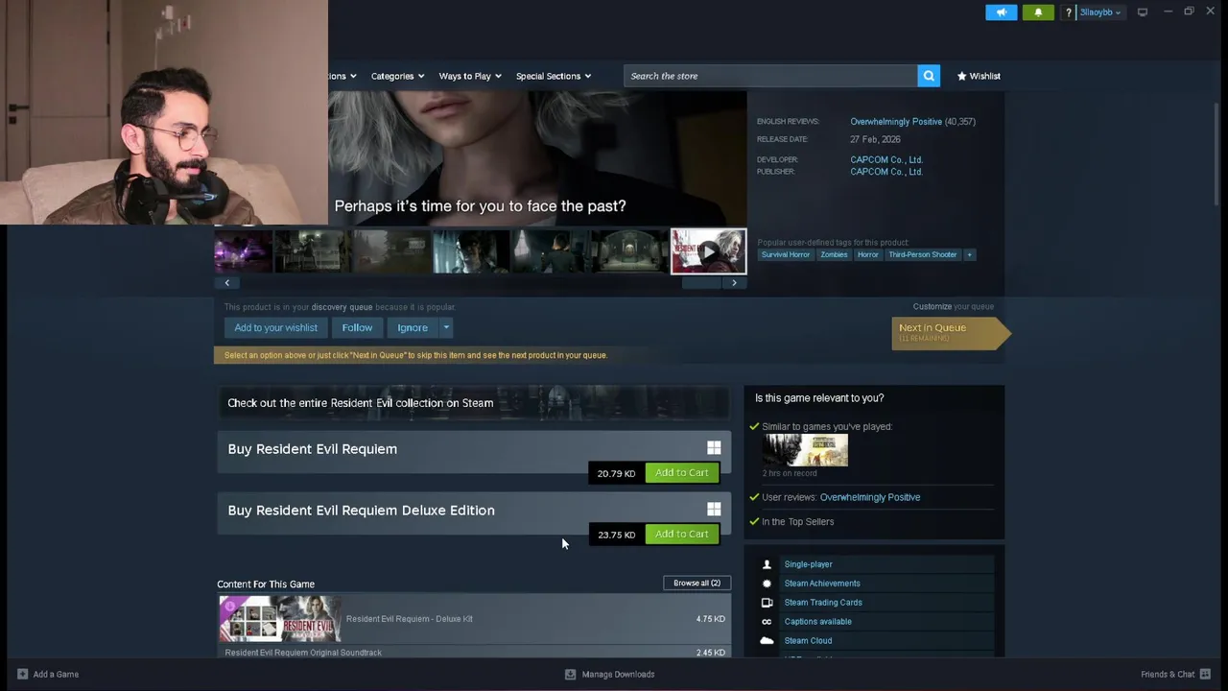The image size is (1228, 691).
Task: Click the plus button to add tags
Action: coord(969,254)
